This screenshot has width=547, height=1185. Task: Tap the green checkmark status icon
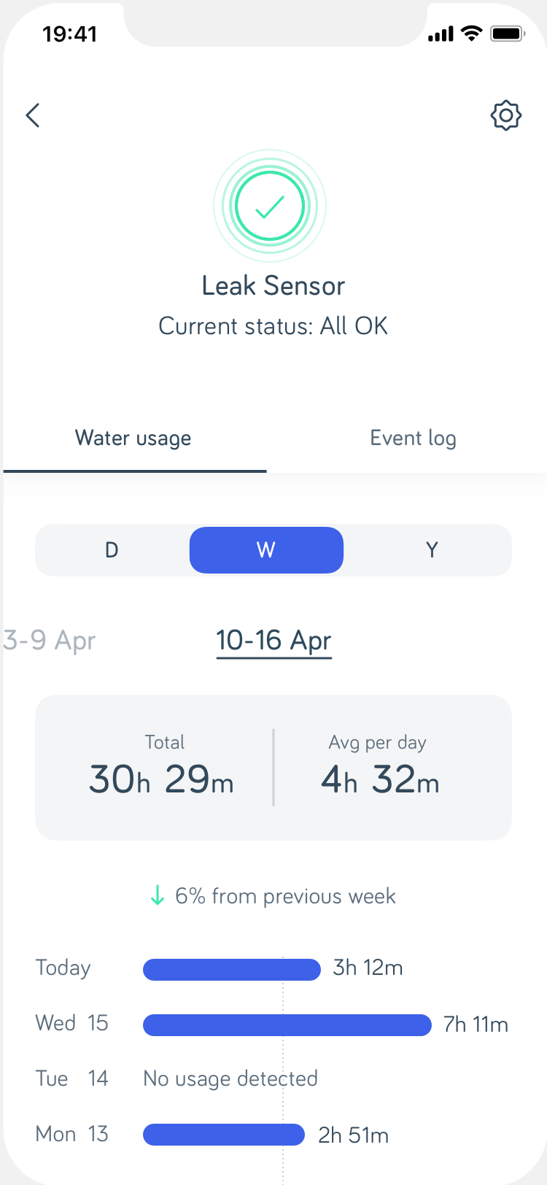[x=270, y=206]
